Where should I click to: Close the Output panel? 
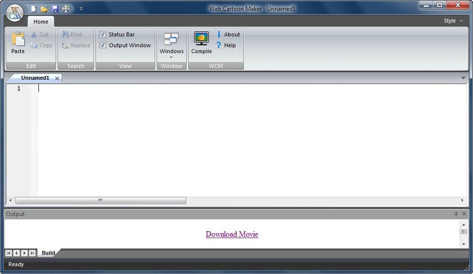(x=464, y=214)
